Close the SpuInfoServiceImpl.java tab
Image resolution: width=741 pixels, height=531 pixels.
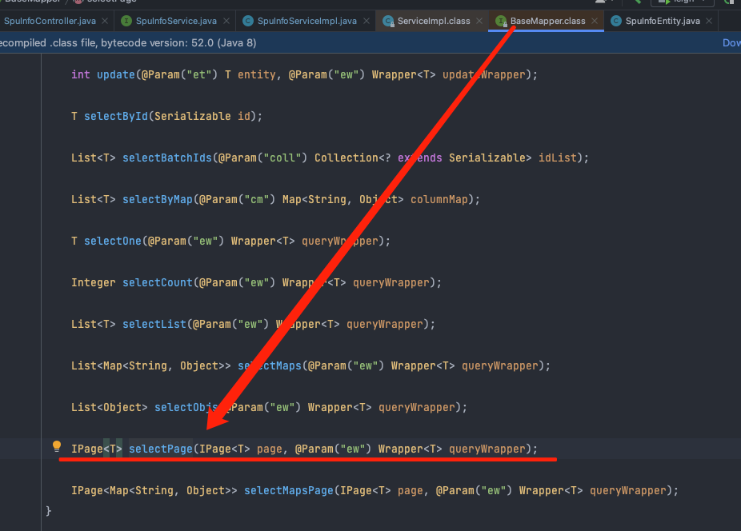366,21
